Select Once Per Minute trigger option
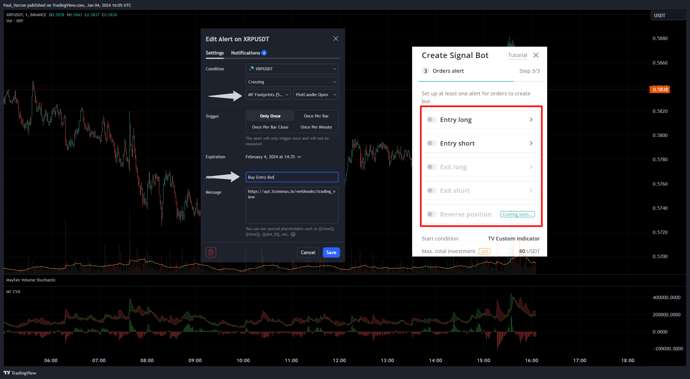690x379 pixels. click(x=316, y=127)
